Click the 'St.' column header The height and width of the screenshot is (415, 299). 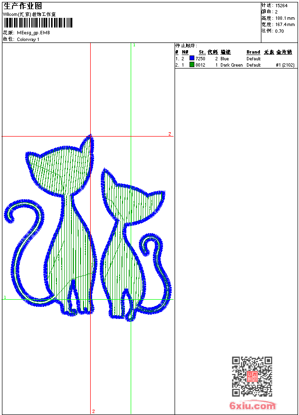[x=202, y=52]
